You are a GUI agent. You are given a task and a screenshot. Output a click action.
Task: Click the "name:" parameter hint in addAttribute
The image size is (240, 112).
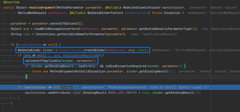click(x=77, y=93)
